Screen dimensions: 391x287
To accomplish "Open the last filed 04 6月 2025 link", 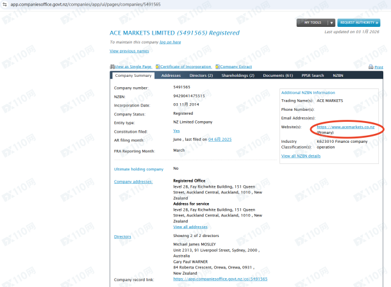I will pyautogui.click(x=220, y=140).
